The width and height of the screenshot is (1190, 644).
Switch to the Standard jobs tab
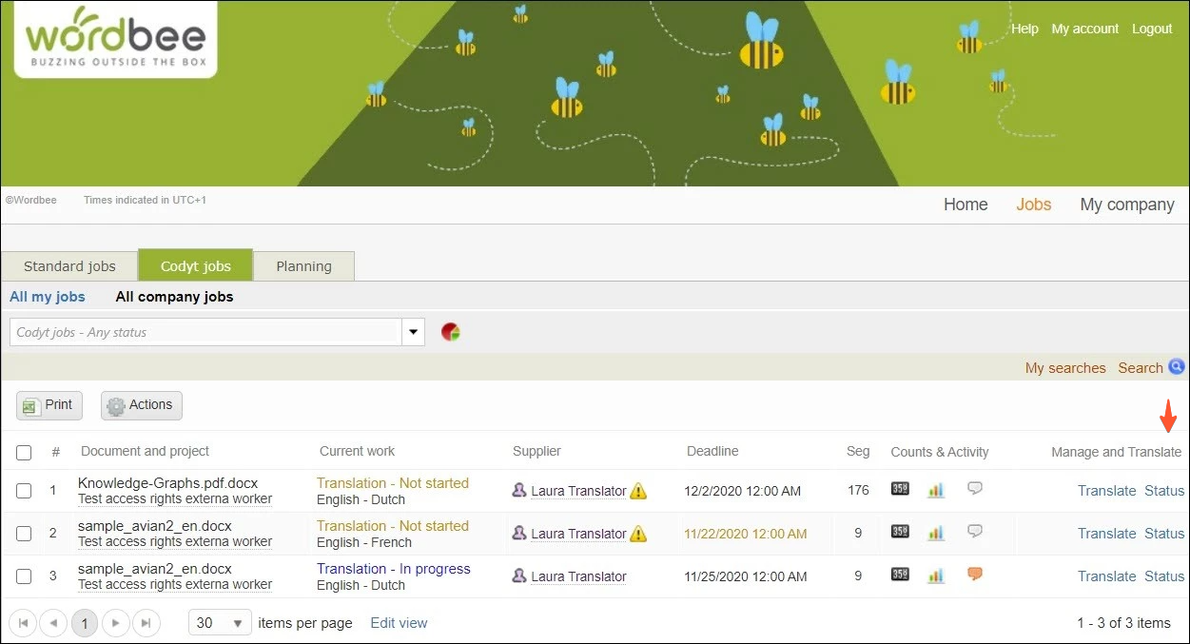coord(69,266)
